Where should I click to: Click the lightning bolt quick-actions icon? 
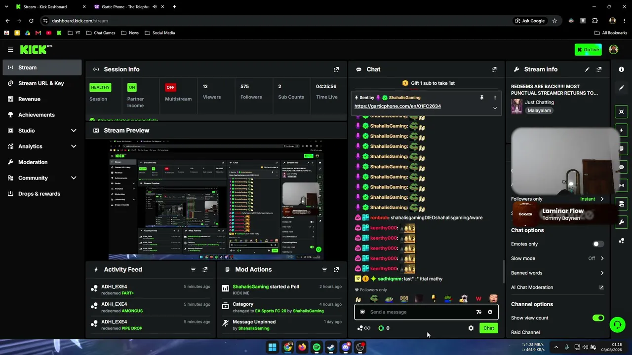(622, 130)
